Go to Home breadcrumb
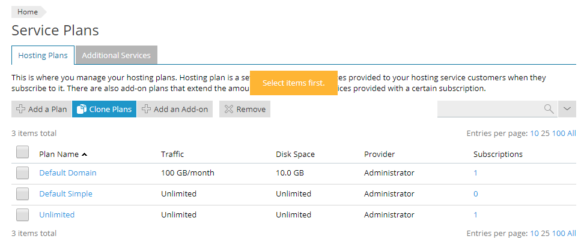 coord(28,12)
